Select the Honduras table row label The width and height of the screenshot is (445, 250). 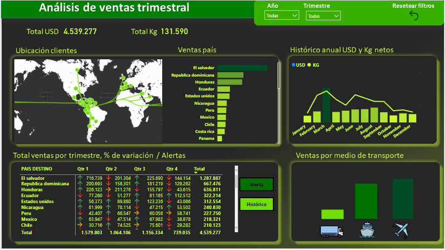pyautogui.click(x=32, y=190)
